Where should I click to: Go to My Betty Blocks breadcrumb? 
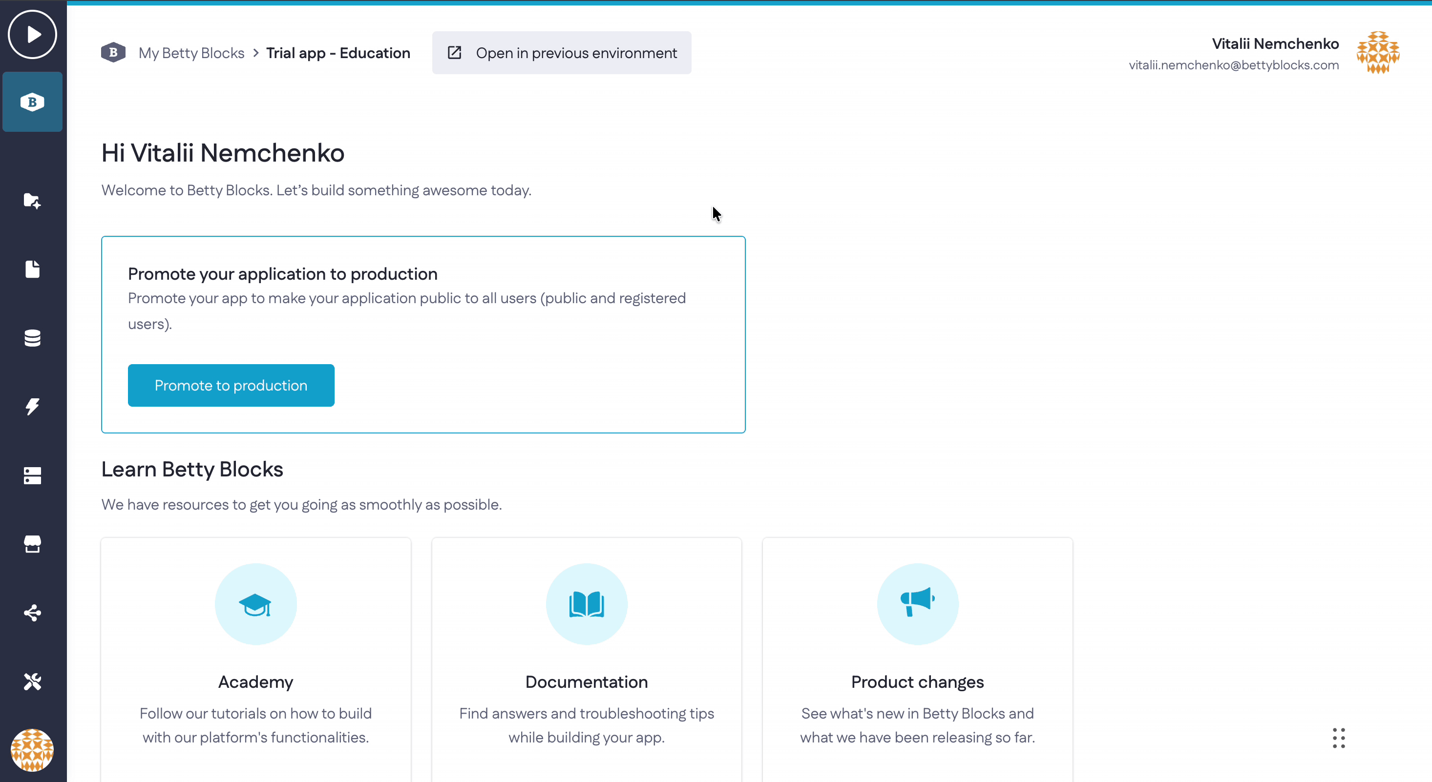click(191, 53)
